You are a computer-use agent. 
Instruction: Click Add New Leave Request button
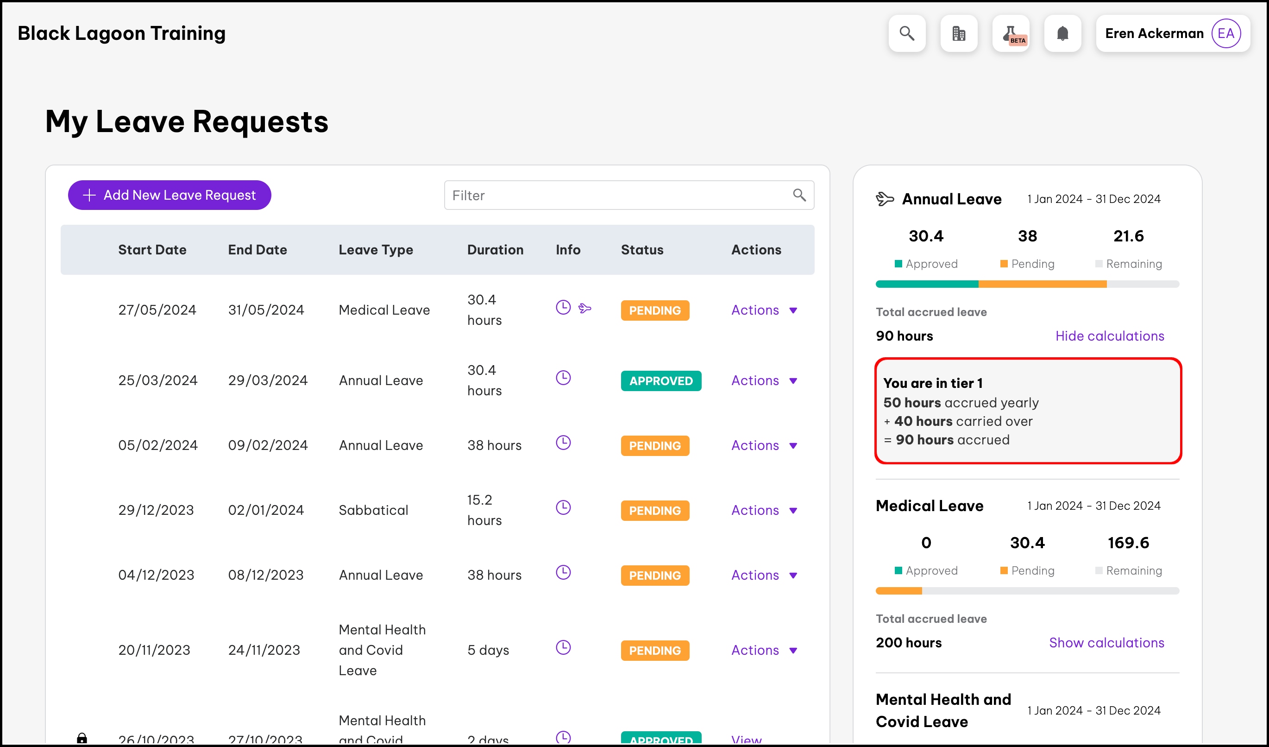click(x=170, y=195)
